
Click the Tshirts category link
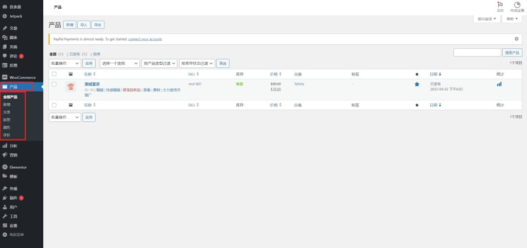coord(299,84)
